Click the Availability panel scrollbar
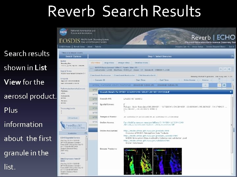 tap(87, 149)
